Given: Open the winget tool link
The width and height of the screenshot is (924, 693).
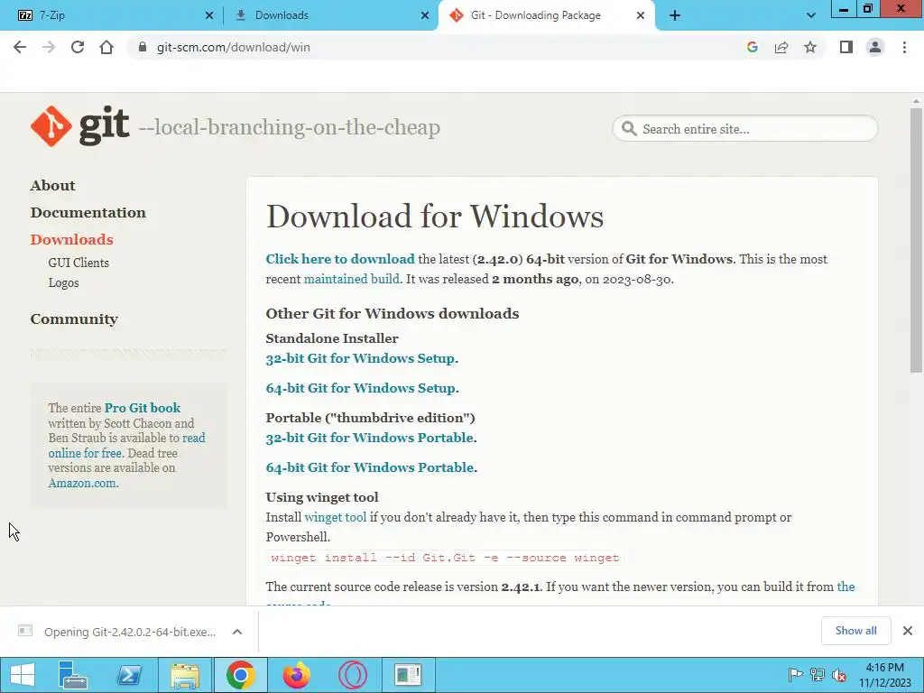Looking at the screenshot, I should click(x=335, y=517).
